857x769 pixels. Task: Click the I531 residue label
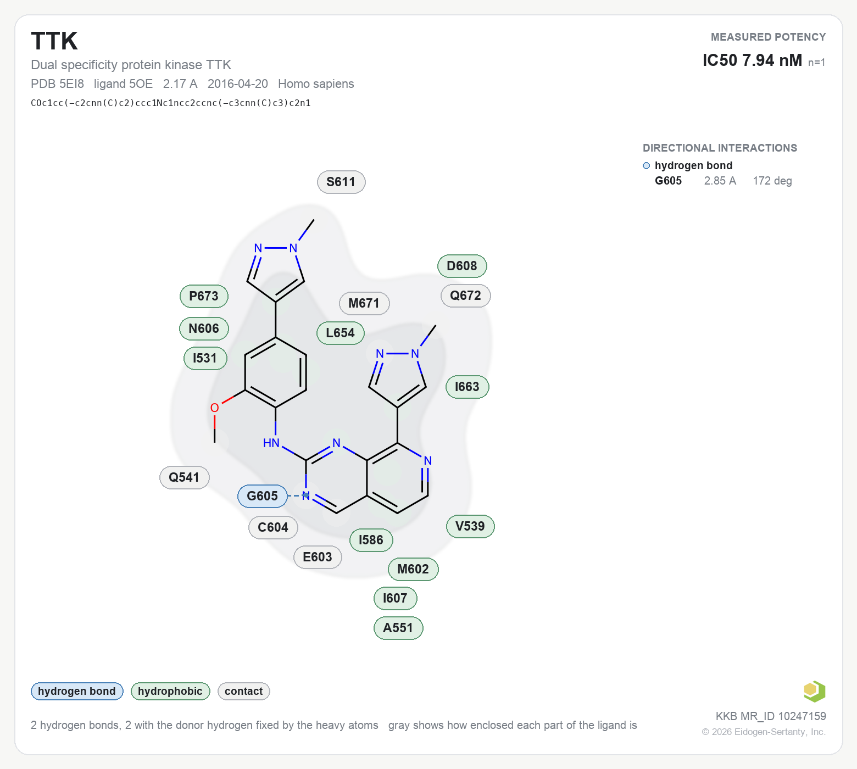(205, 358)
